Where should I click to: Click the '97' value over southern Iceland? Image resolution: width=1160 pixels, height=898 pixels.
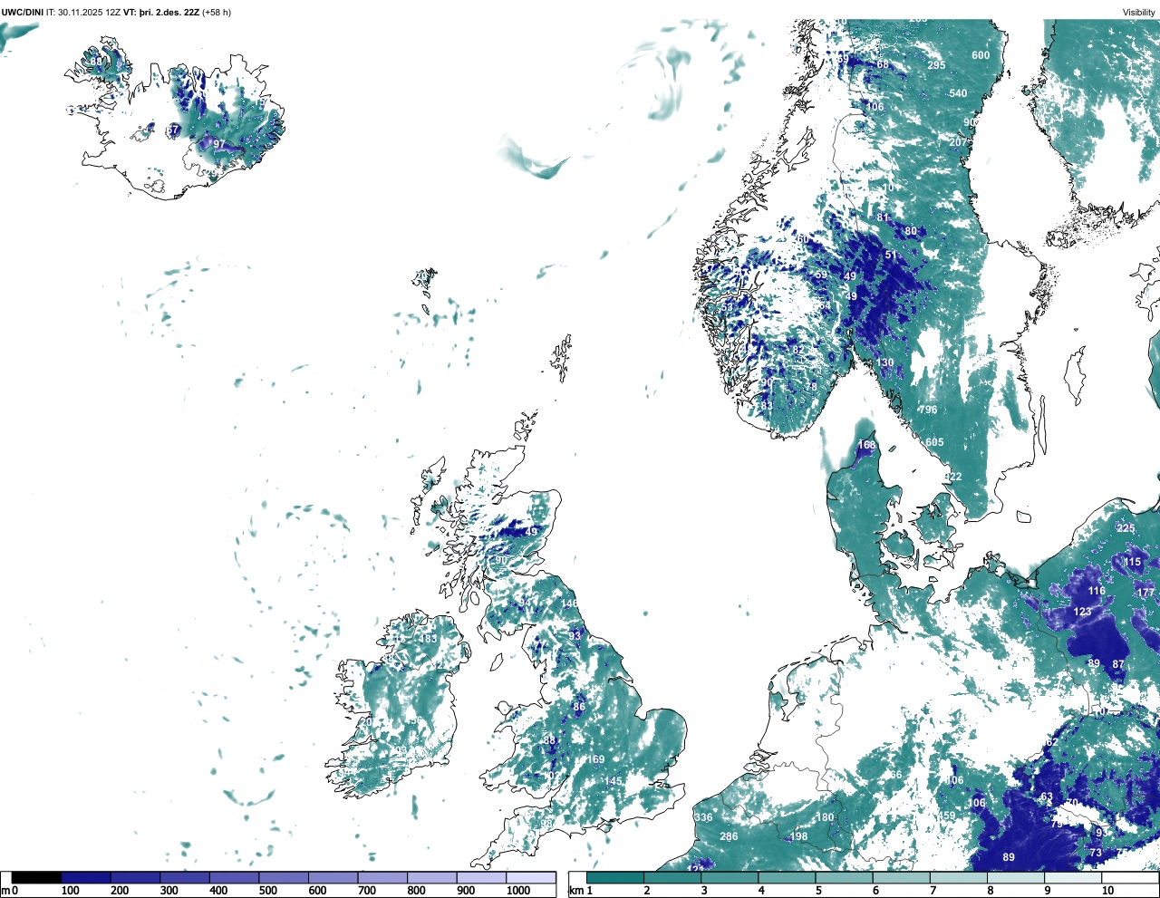point(218,145)
